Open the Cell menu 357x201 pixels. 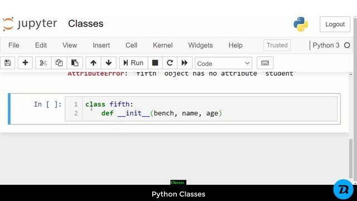[132, 45]
